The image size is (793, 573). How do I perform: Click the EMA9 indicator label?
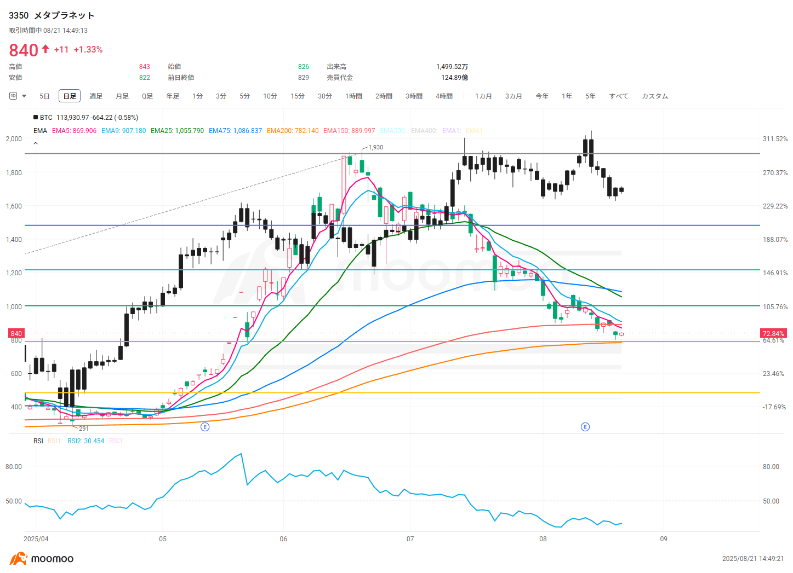pos(123,131)
